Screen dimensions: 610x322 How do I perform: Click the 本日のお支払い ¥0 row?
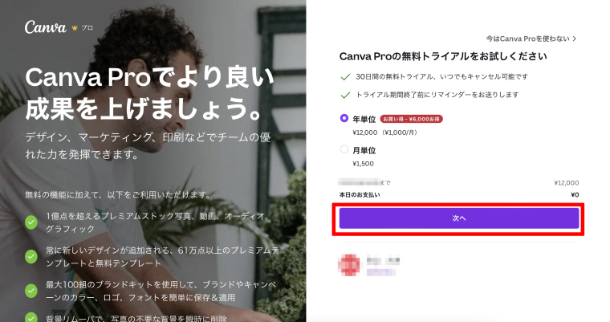click(459, 194)
